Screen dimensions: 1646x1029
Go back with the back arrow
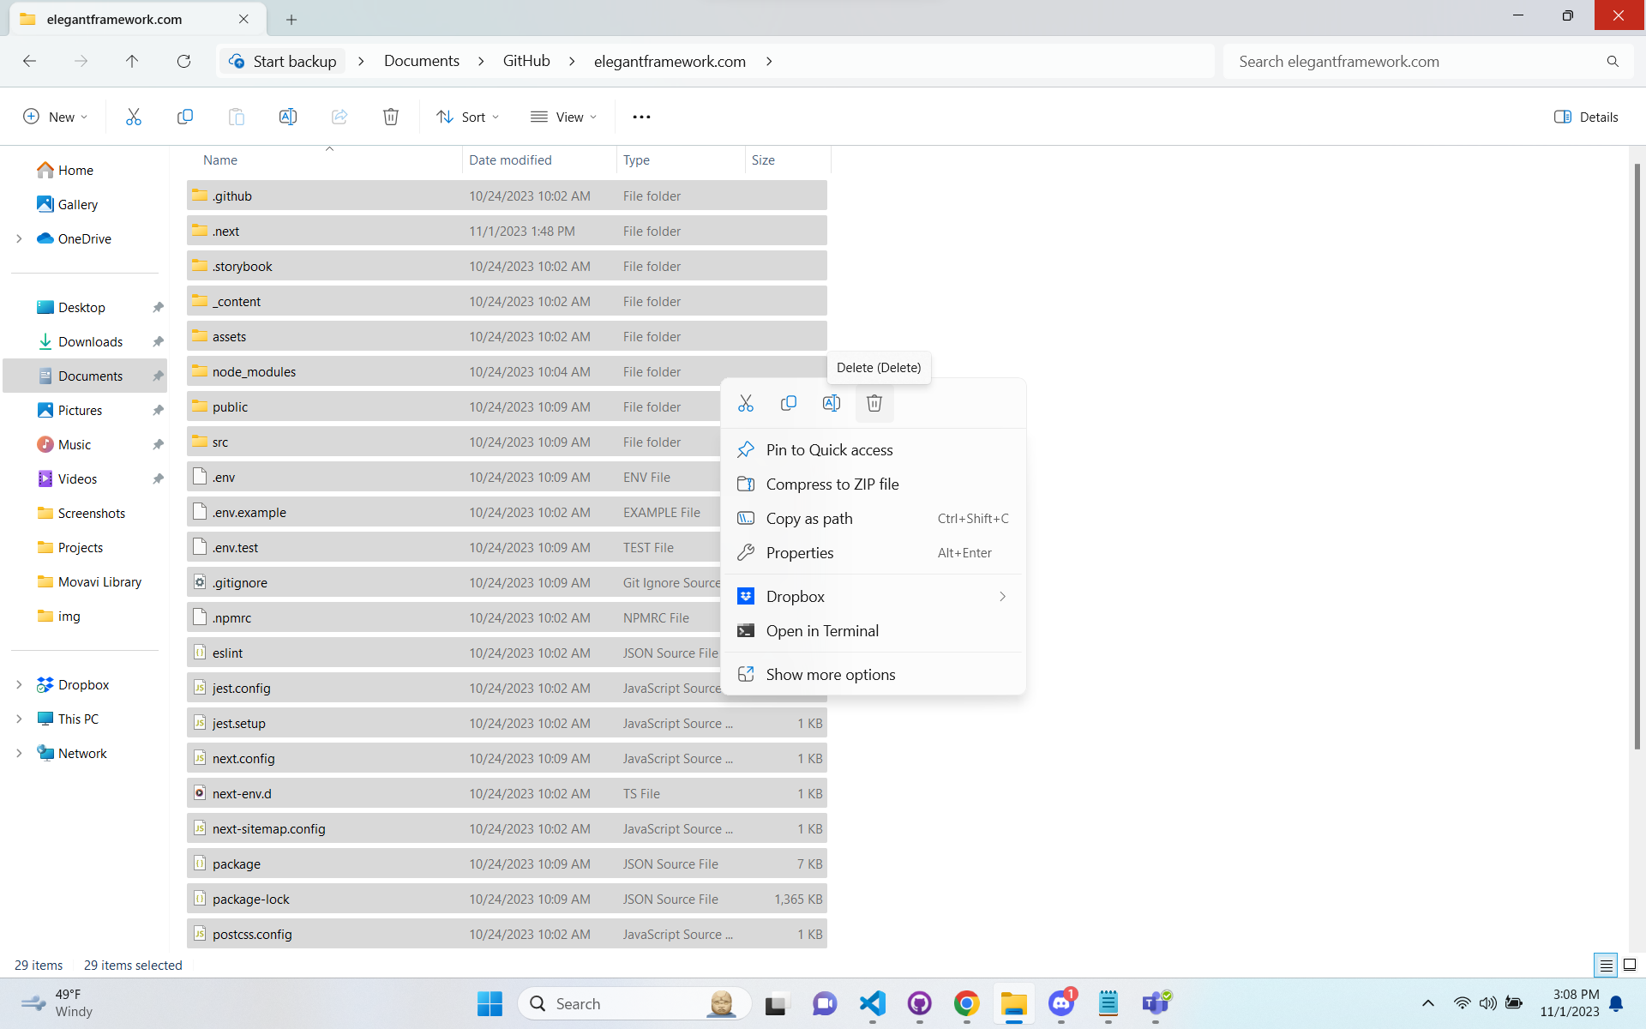tap(29, 61)
